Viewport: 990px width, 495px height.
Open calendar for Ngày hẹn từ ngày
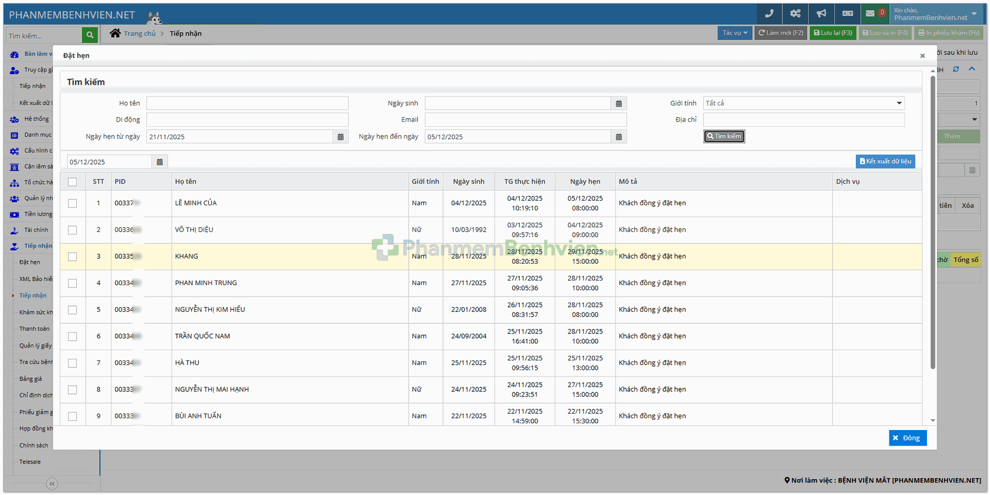coord(340,137)
